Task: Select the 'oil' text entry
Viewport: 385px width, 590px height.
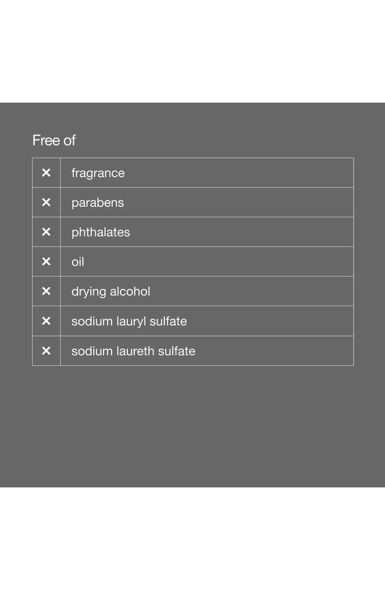Action: 77,262
